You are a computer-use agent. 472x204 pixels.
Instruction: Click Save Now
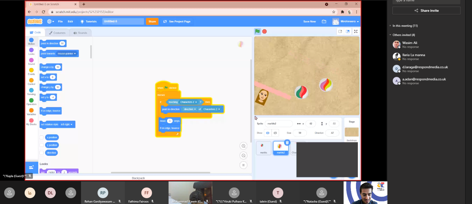click(310, 21)
